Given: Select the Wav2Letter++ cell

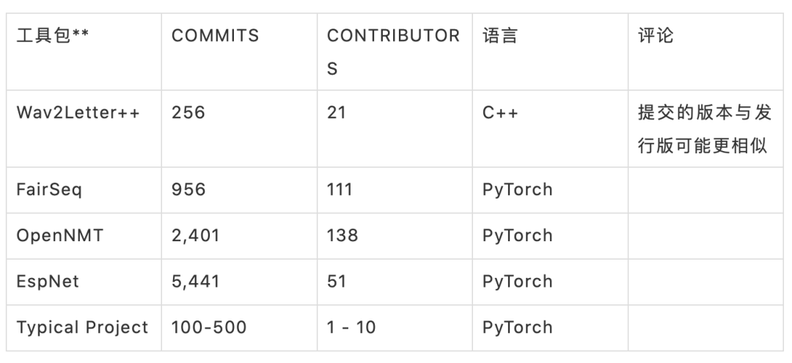Looking at the screenshot, I should 78,114.
